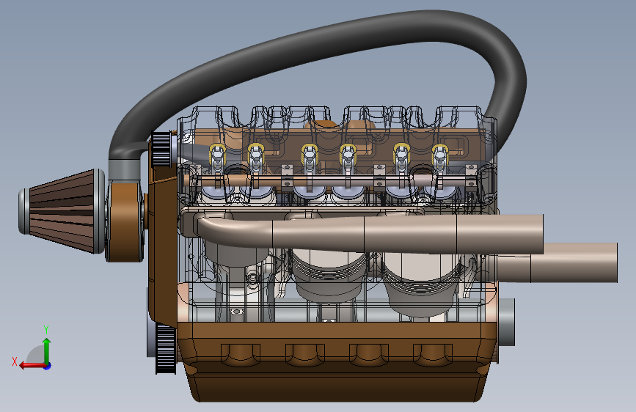Click the red X axis arrow on triad
636x412 pixels.
tap(32, 365)
